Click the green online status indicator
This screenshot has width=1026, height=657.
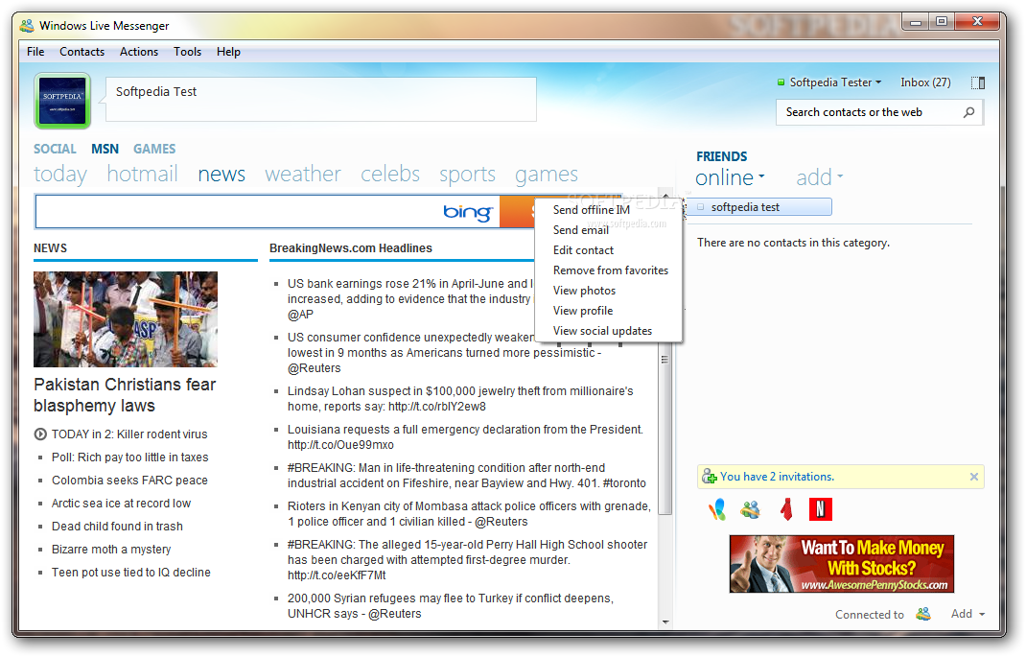[x=781, y=82]
